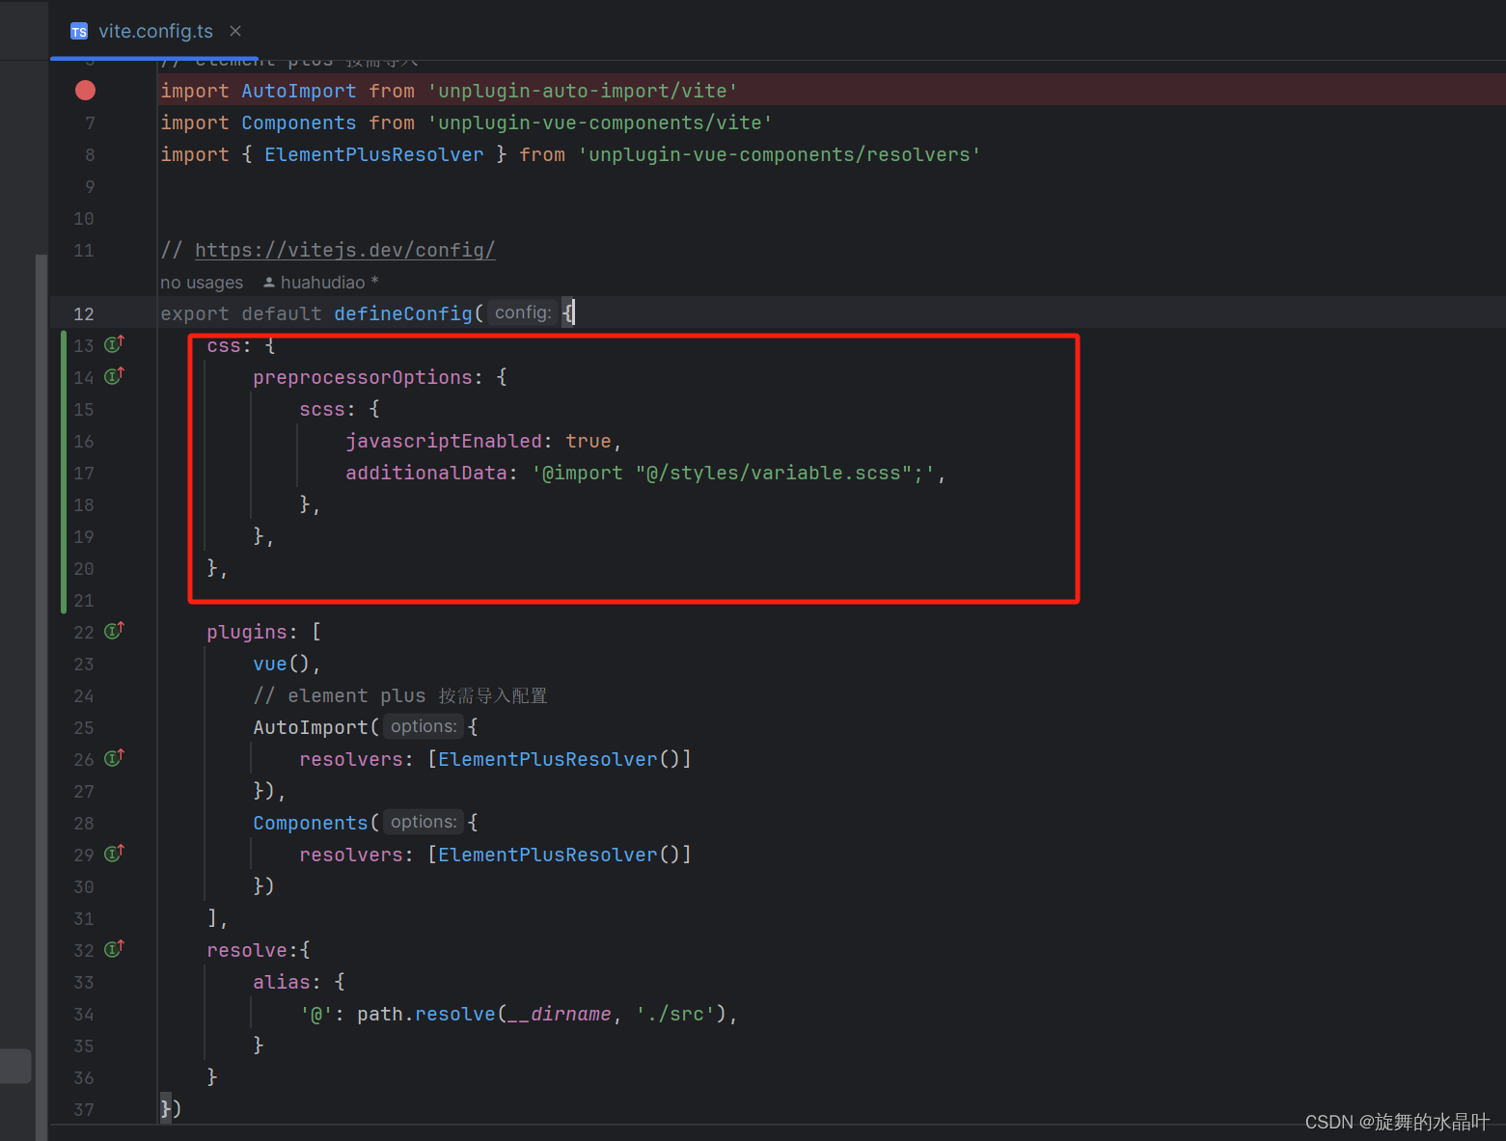The height and width of the screenshot is (1141, 1506).
Task: Click the __dirname variable
Action: point(560,1014)
